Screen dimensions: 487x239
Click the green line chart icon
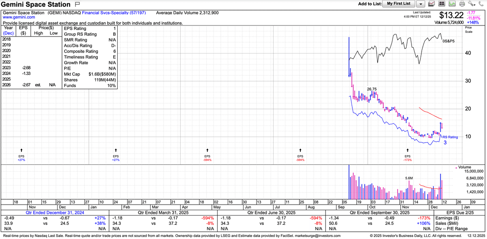452,4
